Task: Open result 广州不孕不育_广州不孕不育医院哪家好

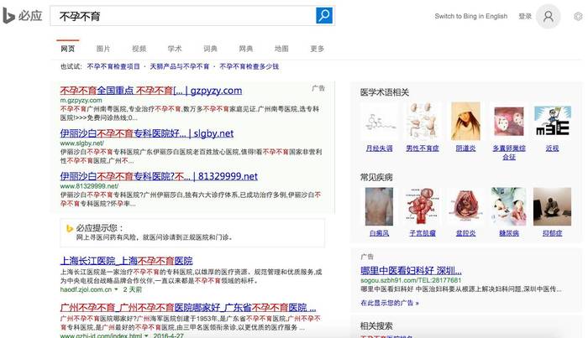Action: pos(188,308)
